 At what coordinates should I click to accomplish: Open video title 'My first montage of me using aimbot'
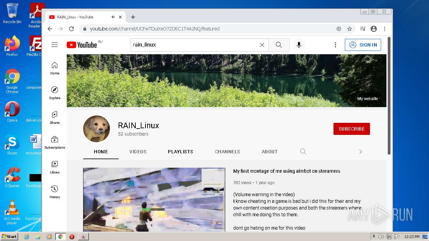(287, 171)
